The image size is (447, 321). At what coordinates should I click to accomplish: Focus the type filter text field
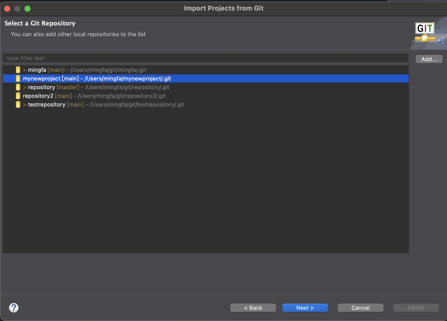click(206, 58)
